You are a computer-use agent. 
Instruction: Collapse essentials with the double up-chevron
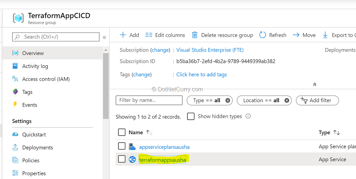click(x=315, y=84)
